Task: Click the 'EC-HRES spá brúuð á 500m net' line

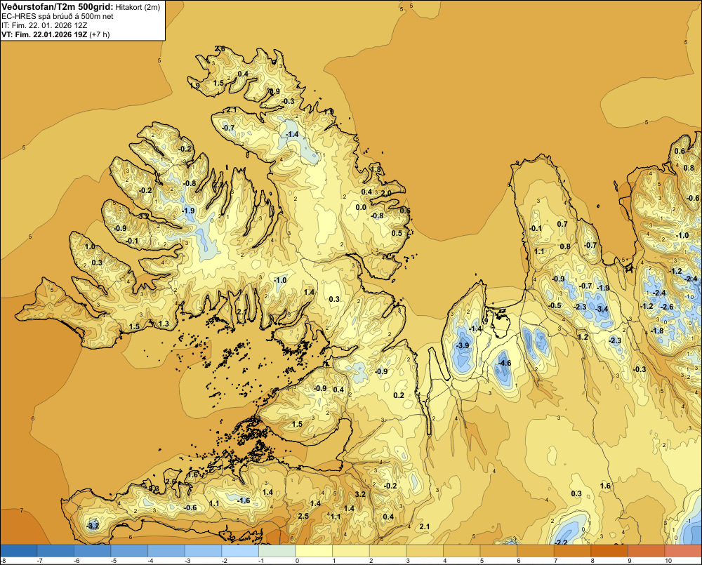Action: [x=58, y=16]
